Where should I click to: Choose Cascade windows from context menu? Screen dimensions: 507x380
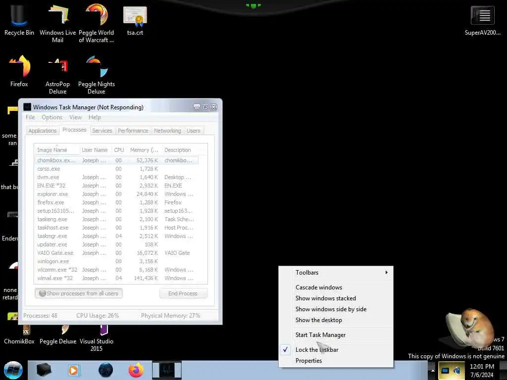[336, 287]
